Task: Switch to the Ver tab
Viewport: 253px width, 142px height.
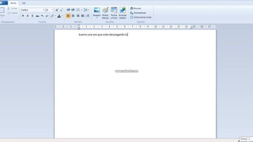Action: coord(24,3)
